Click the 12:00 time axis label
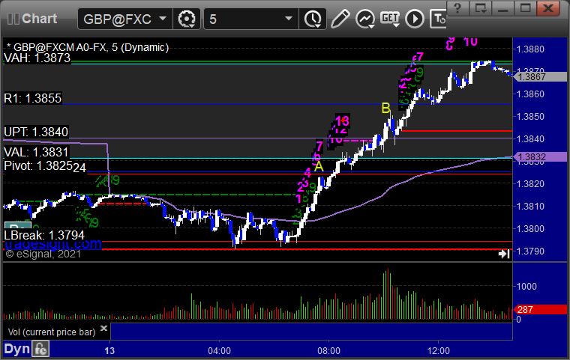This screenshot has width=570, height=360. tap(439, 351)
